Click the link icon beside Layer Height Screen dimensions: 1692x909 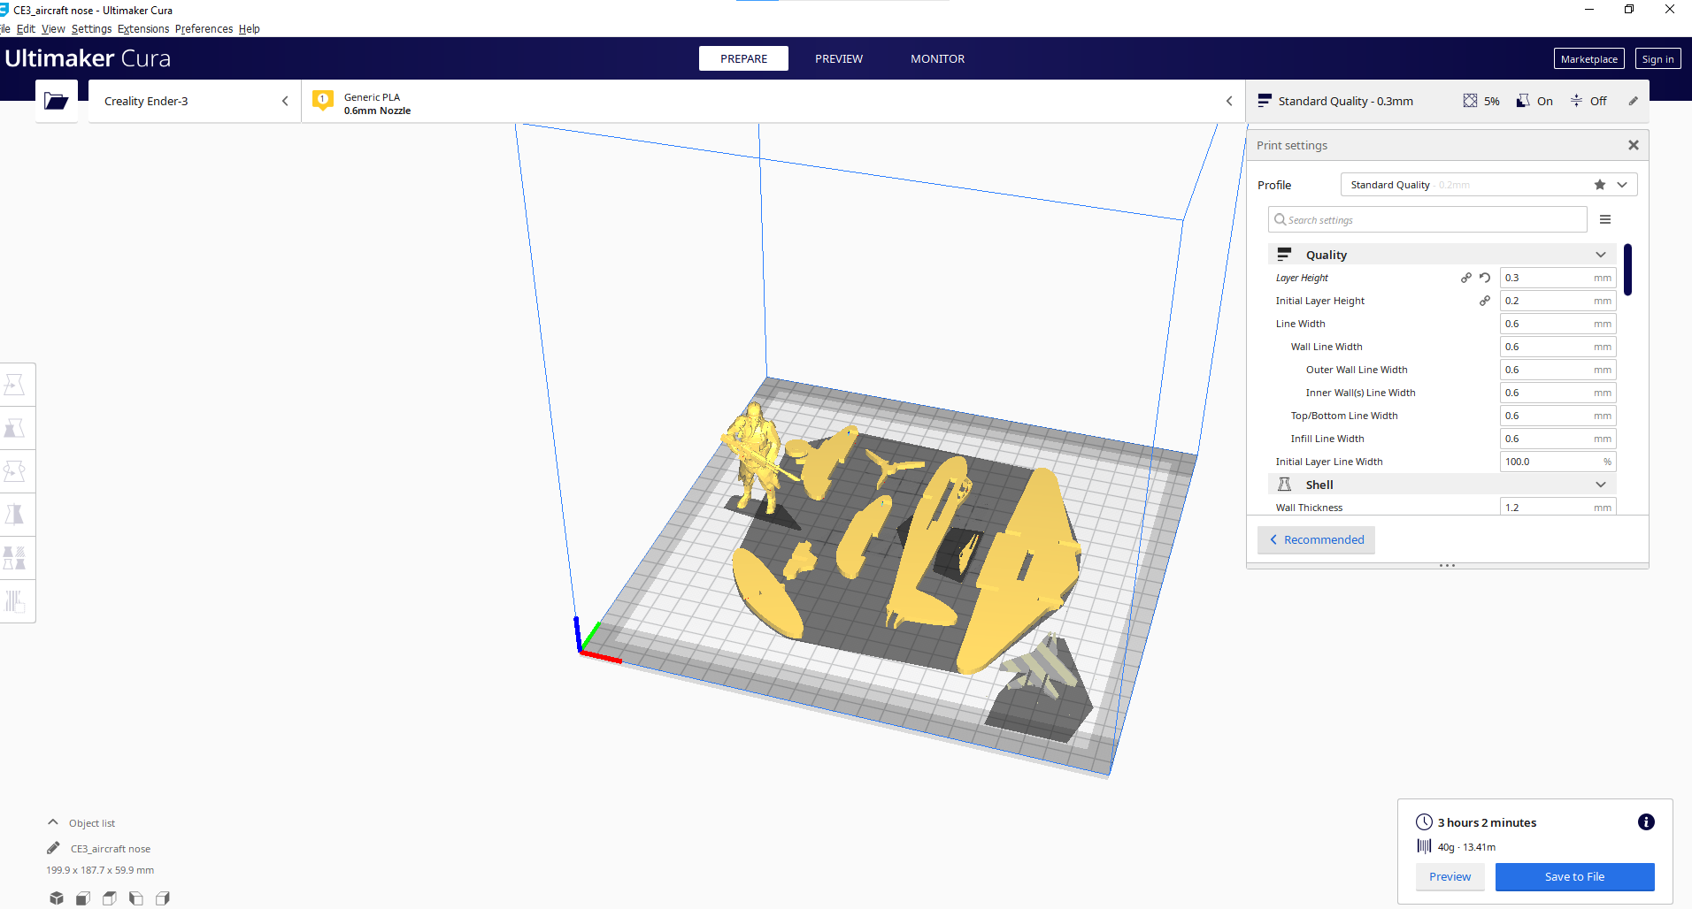1466,278
